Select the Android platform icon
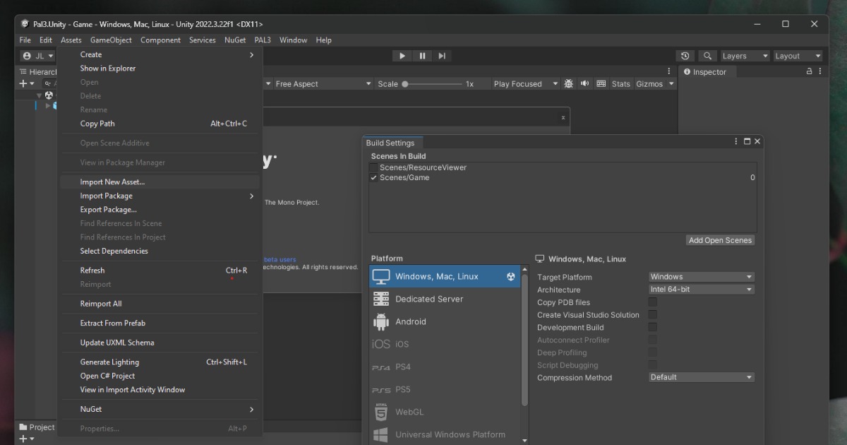 (381, 321)
